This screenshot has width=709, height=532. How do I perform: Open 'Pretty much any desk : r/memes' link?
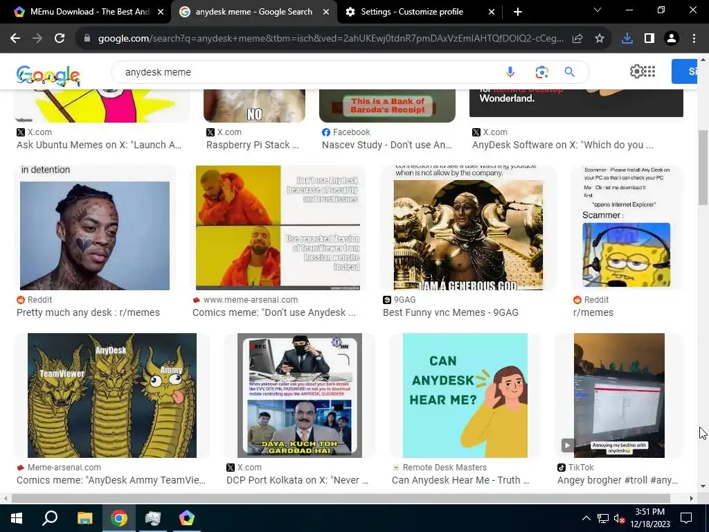point(88,312)
